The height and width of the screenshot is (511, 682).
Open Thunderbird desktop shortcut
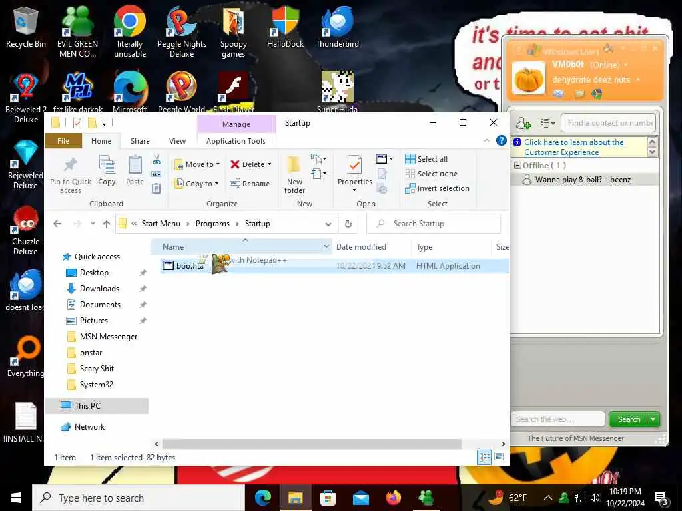pyautogui.click(x=337, y=27)
